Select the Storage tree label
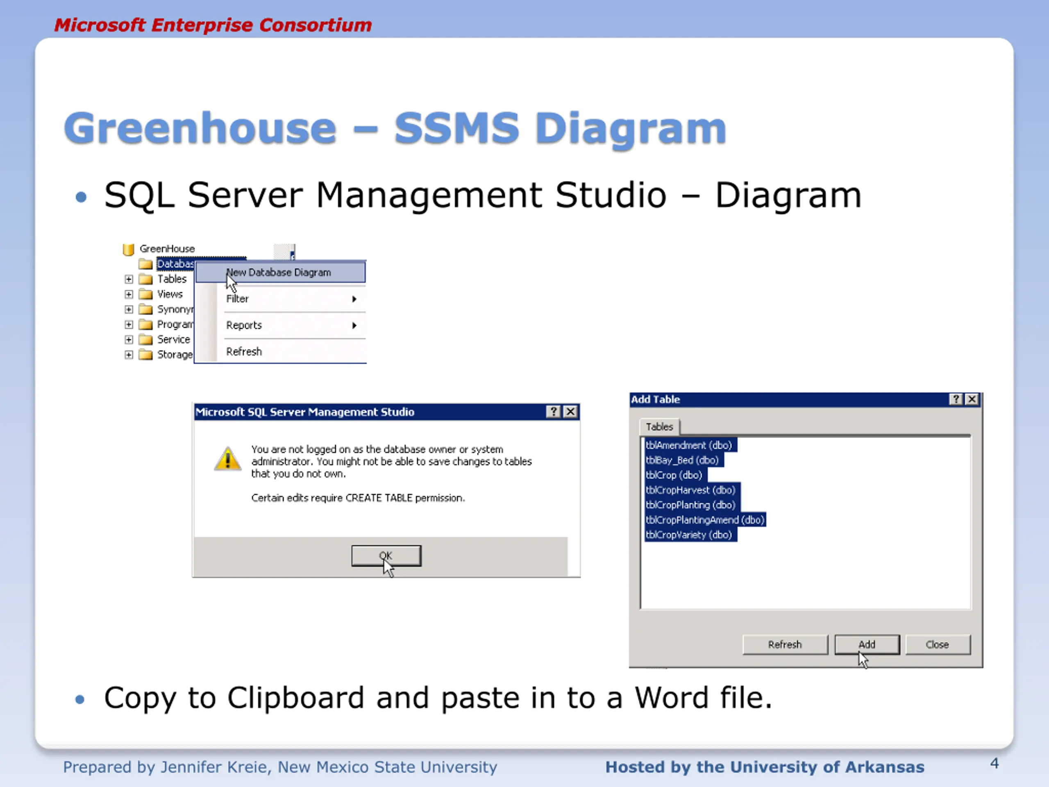Image resolution: width=1049 pixels, height=787 pixels. click(x=175, y=355)
